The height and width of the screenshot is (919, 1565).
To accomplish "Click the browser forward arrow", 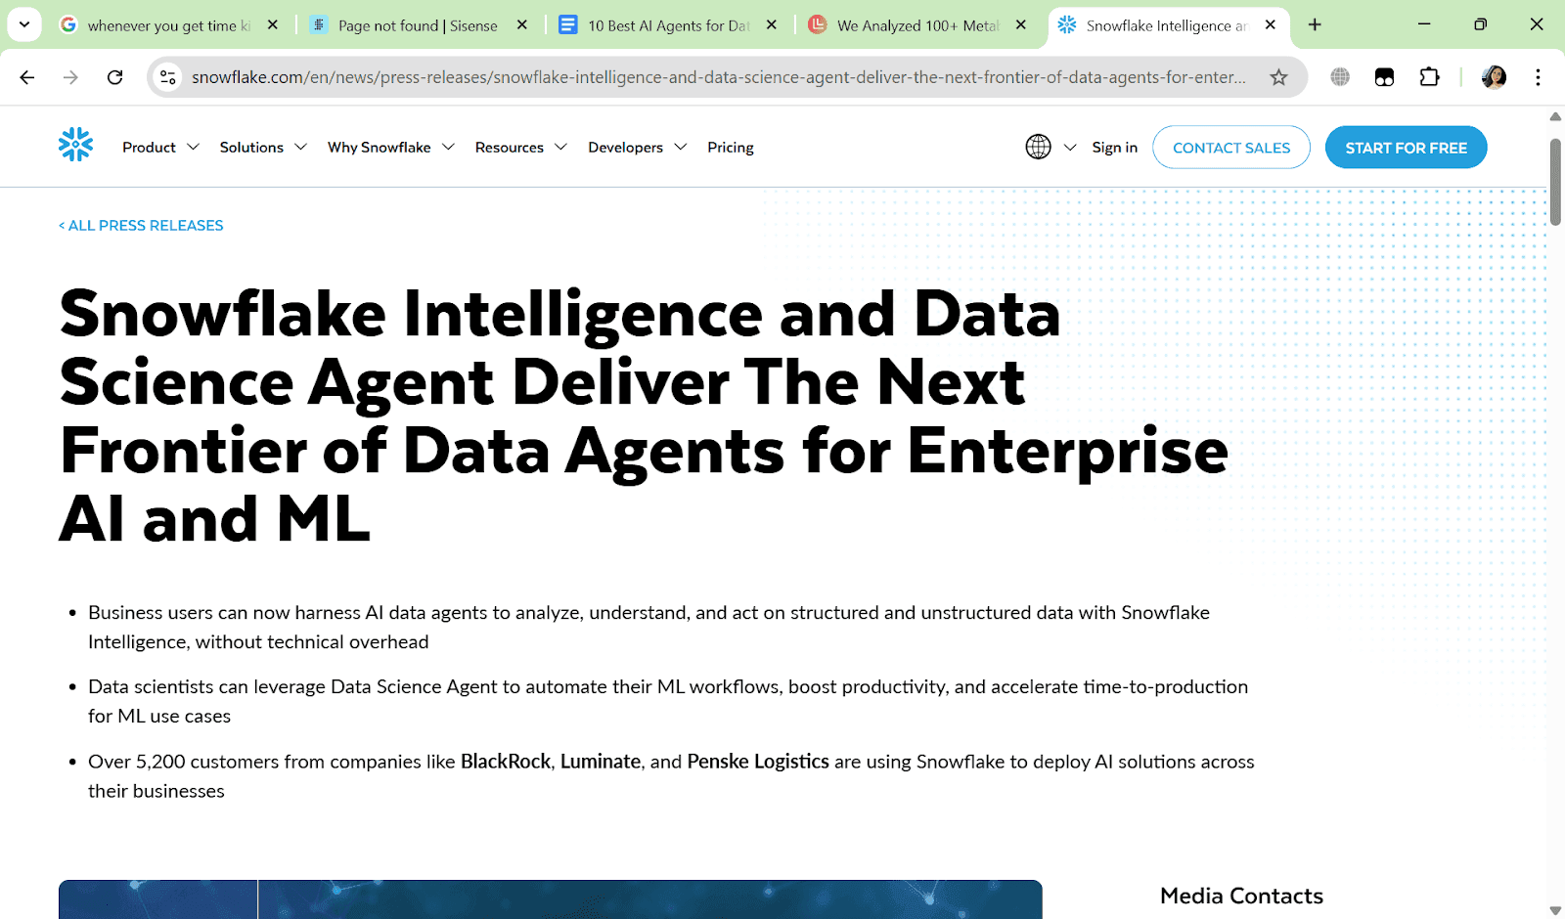I will [x=70, y=77].
